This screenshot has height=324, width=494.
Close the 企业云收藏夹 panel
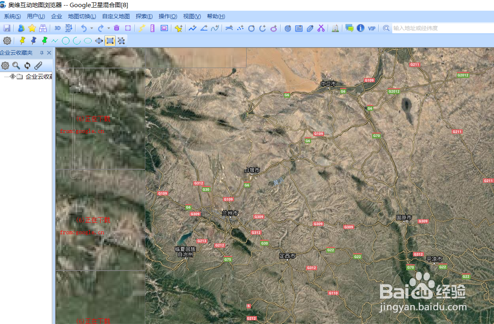49,53
